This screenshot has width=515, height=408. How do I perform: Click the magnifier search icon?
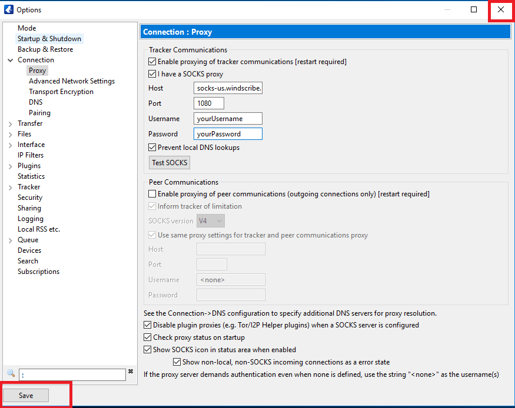tap(11, 373)
